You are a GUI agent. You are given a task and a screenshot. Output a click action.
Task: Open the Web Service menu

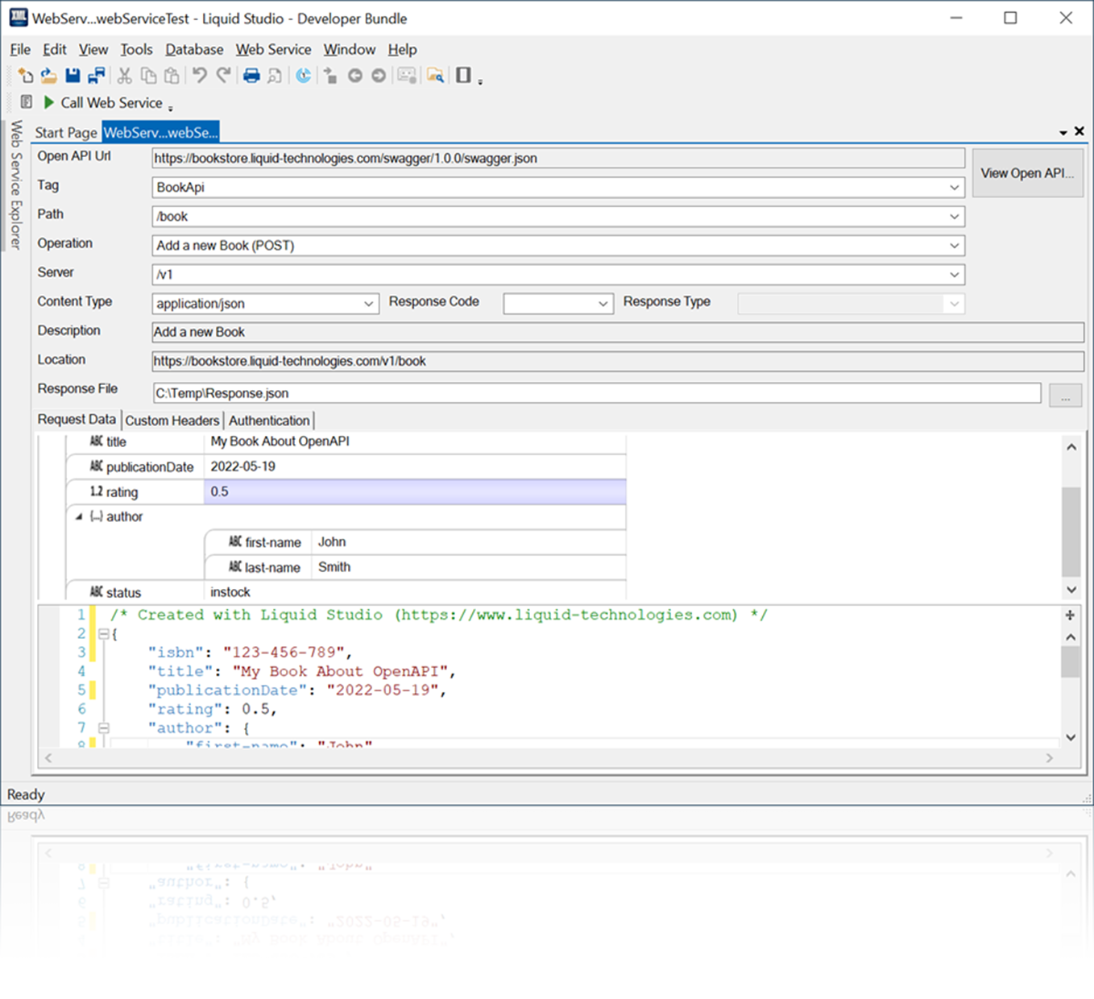coord(273,50)
